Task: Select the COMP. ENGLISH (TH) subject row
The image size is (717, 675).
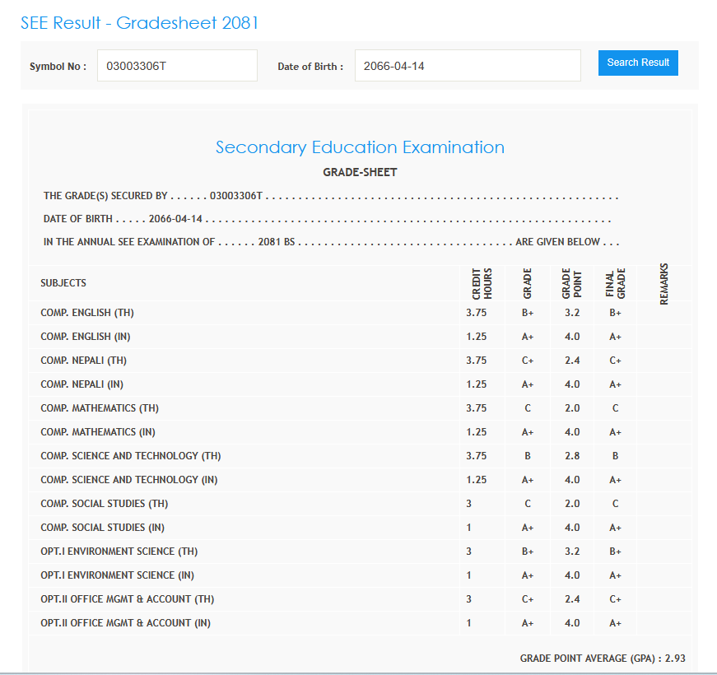Action: pos(88,313)
